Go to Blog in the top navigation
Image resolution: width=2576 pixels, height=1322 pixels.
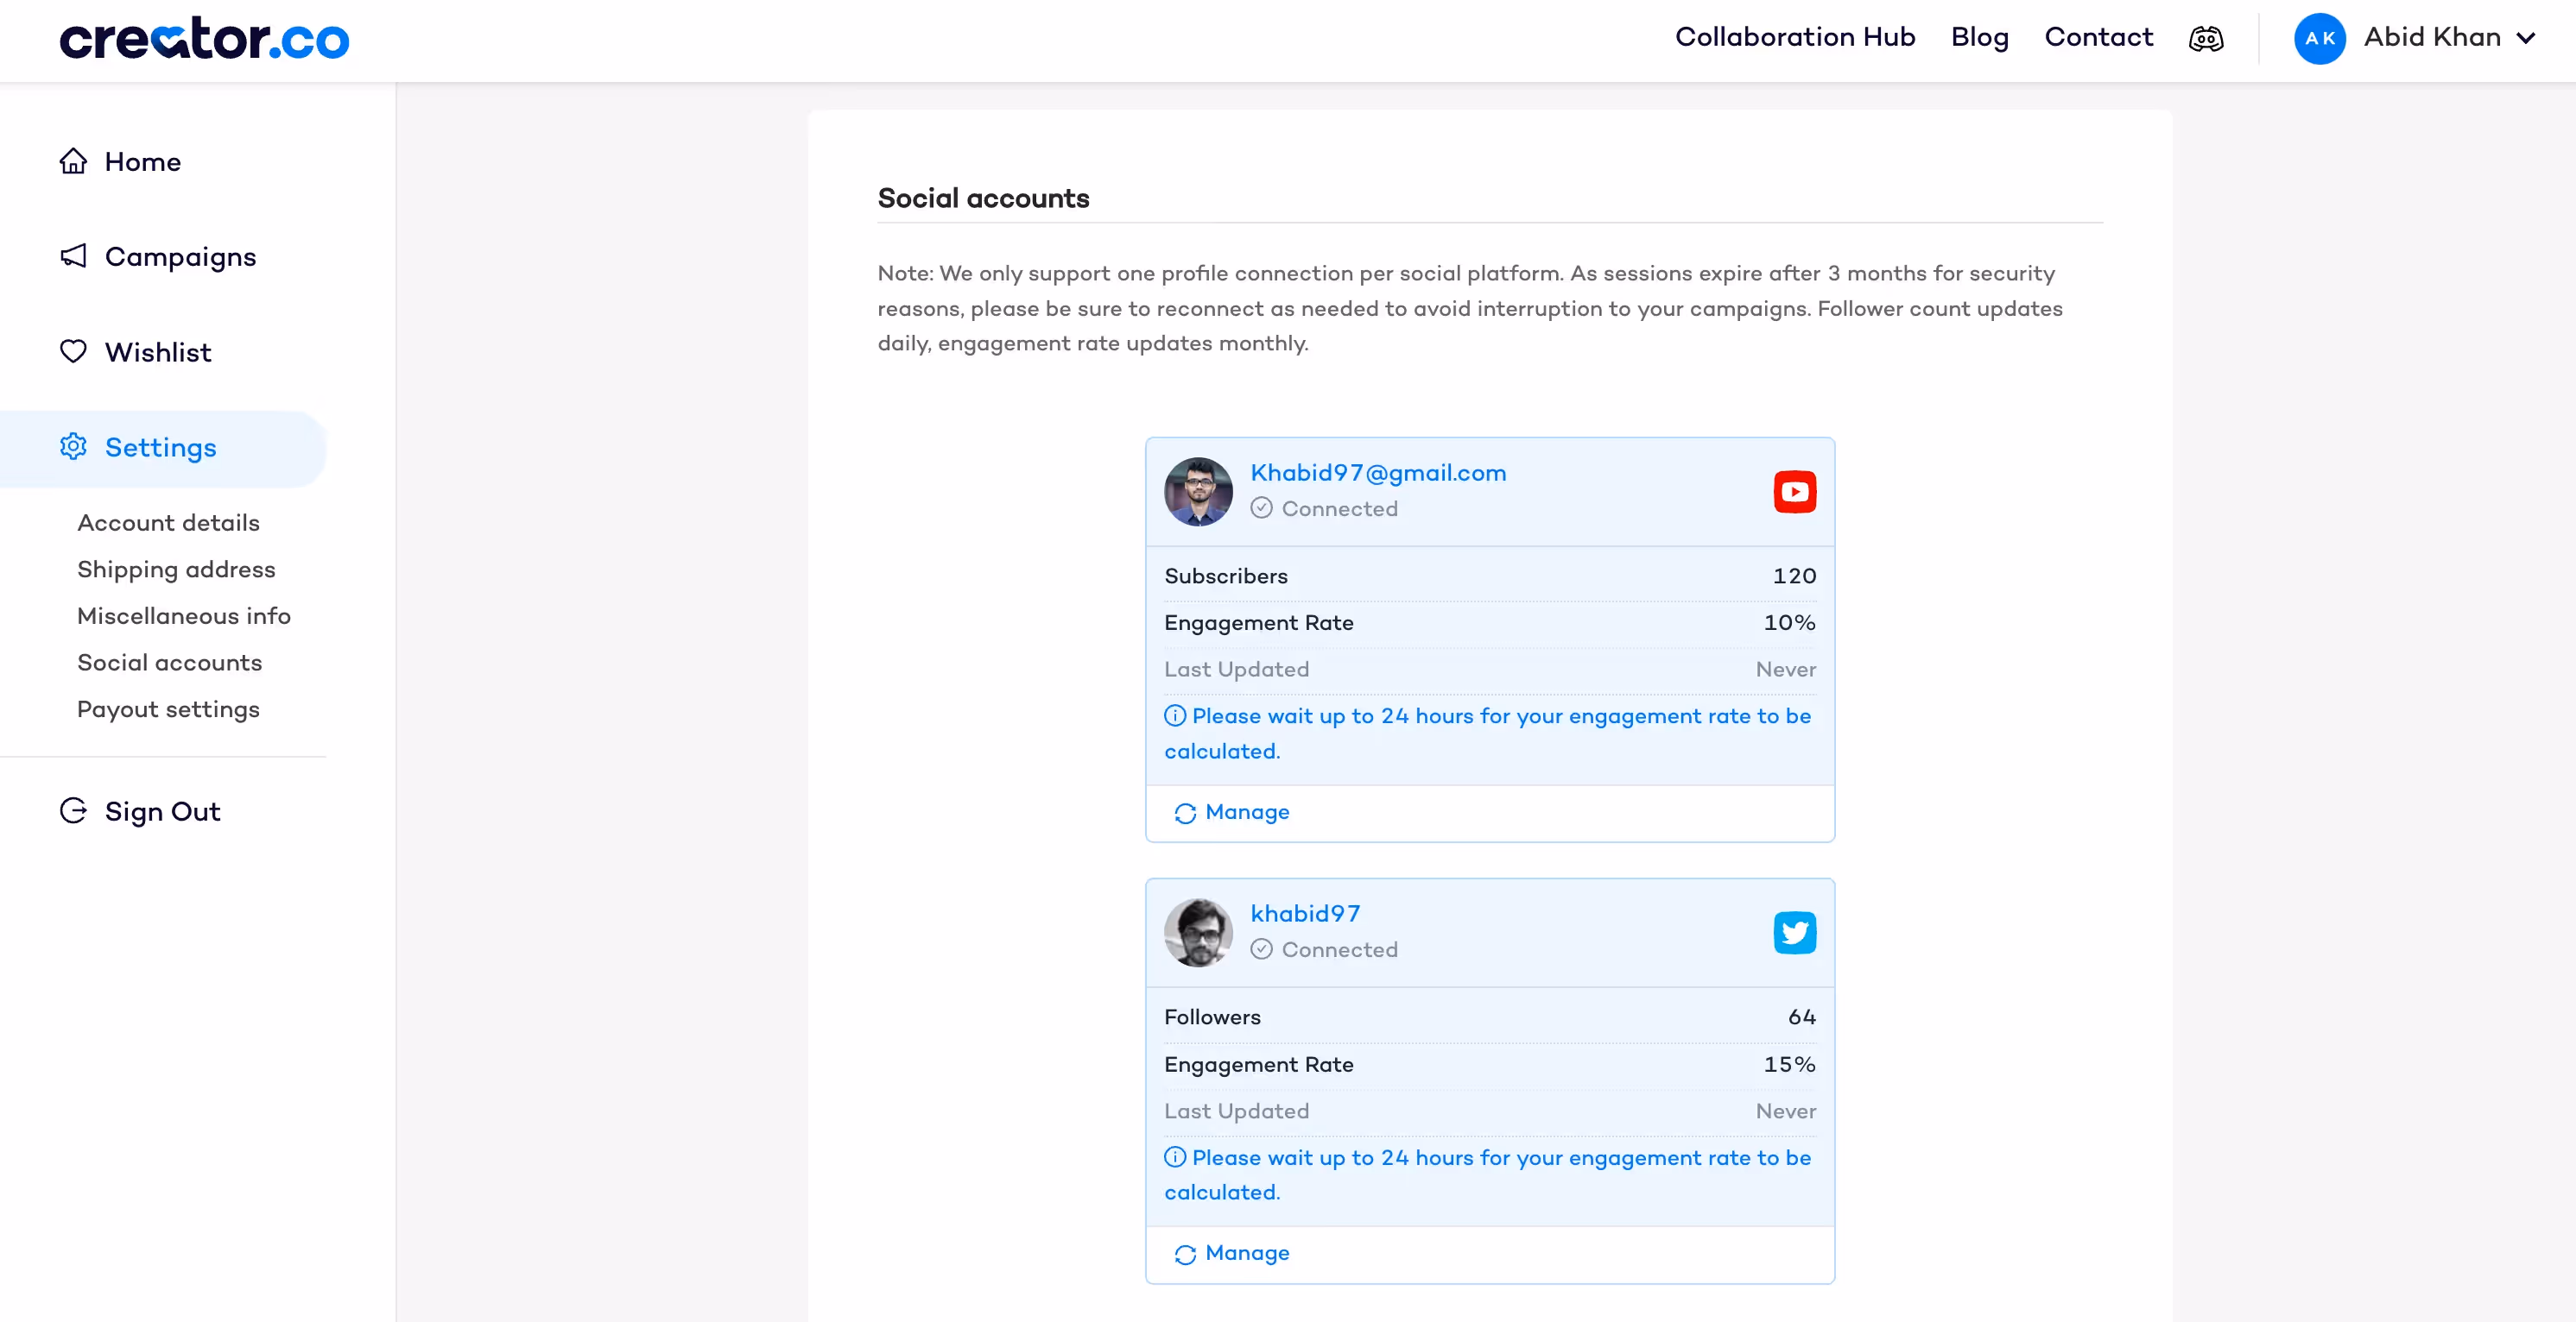coord(1979,37)
